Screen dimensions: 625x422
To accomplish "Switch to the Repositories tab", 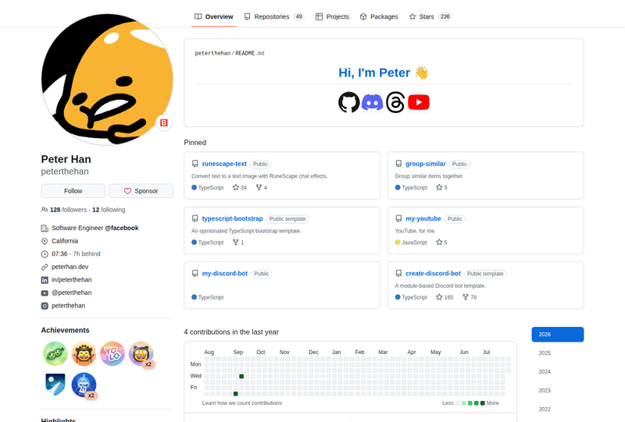I will pos(274,16).
